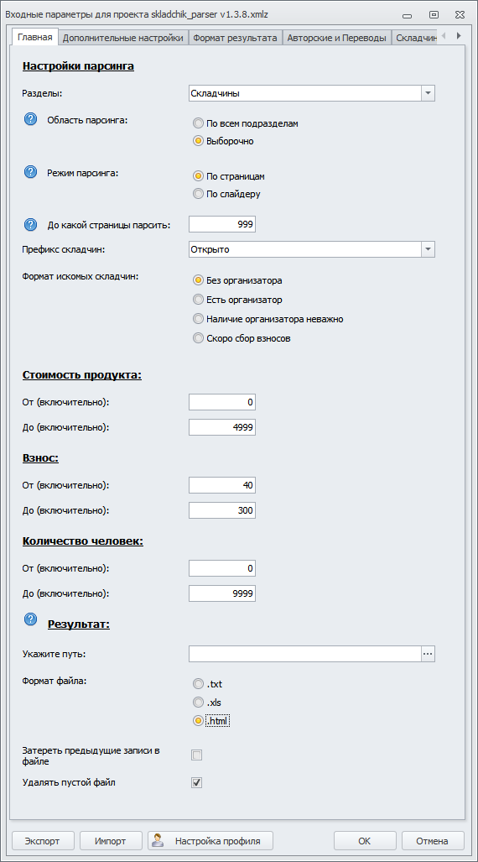Switch to Дополнительные настройки tab
The width and height of the screenshot is (478, 862).
point(122,38)
